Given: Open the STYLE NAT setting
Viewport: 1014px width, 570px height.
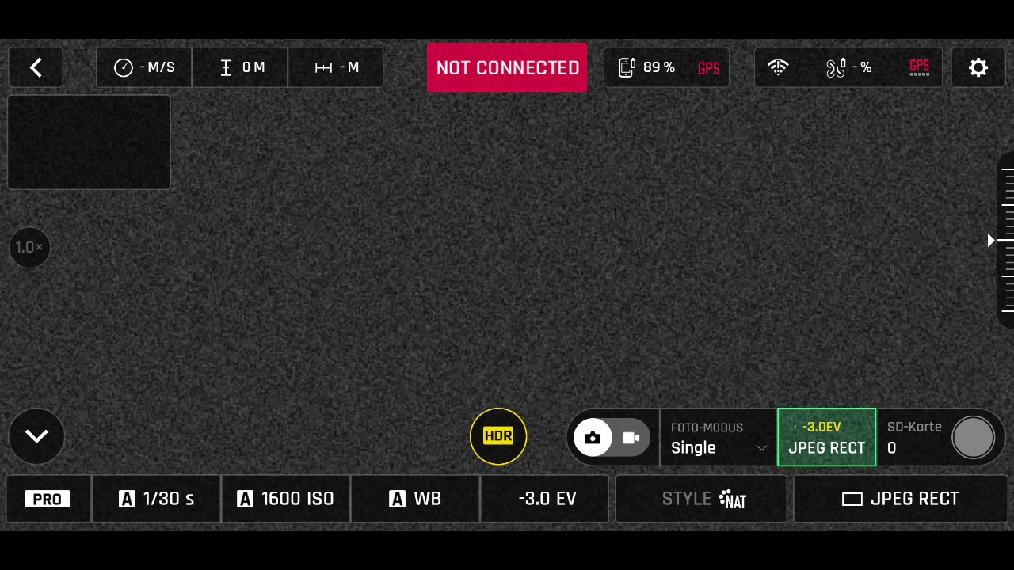Looking at the screenshot, I should (701, 499).
